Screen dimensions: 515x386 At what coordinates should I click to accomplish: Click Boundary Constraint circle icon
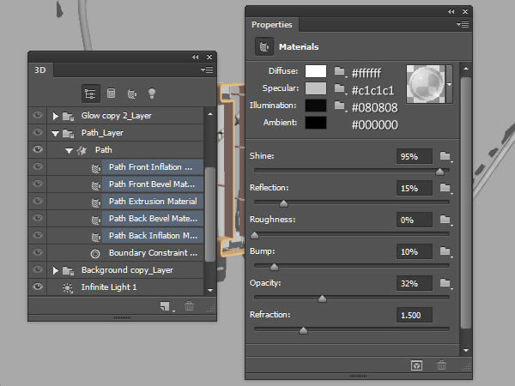[x=95, y=253]
